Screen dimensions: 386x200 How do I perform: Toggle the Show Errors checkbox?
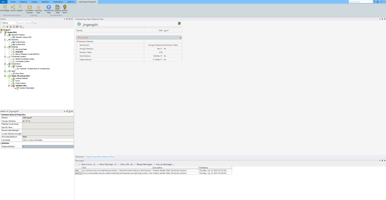[x=79, y=164]
